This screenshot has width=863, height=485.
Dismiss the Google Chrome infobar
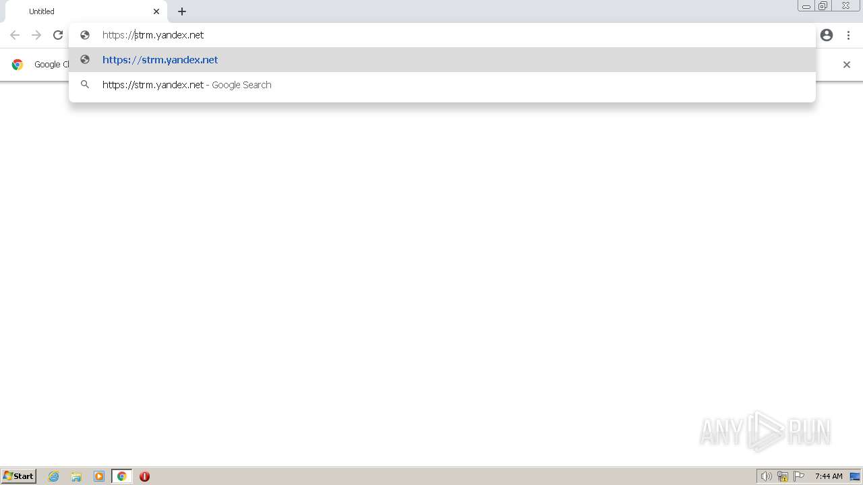tap(847, 65)
